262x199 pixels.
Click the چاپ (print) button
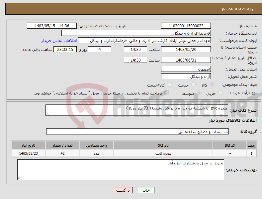[146, 190]
